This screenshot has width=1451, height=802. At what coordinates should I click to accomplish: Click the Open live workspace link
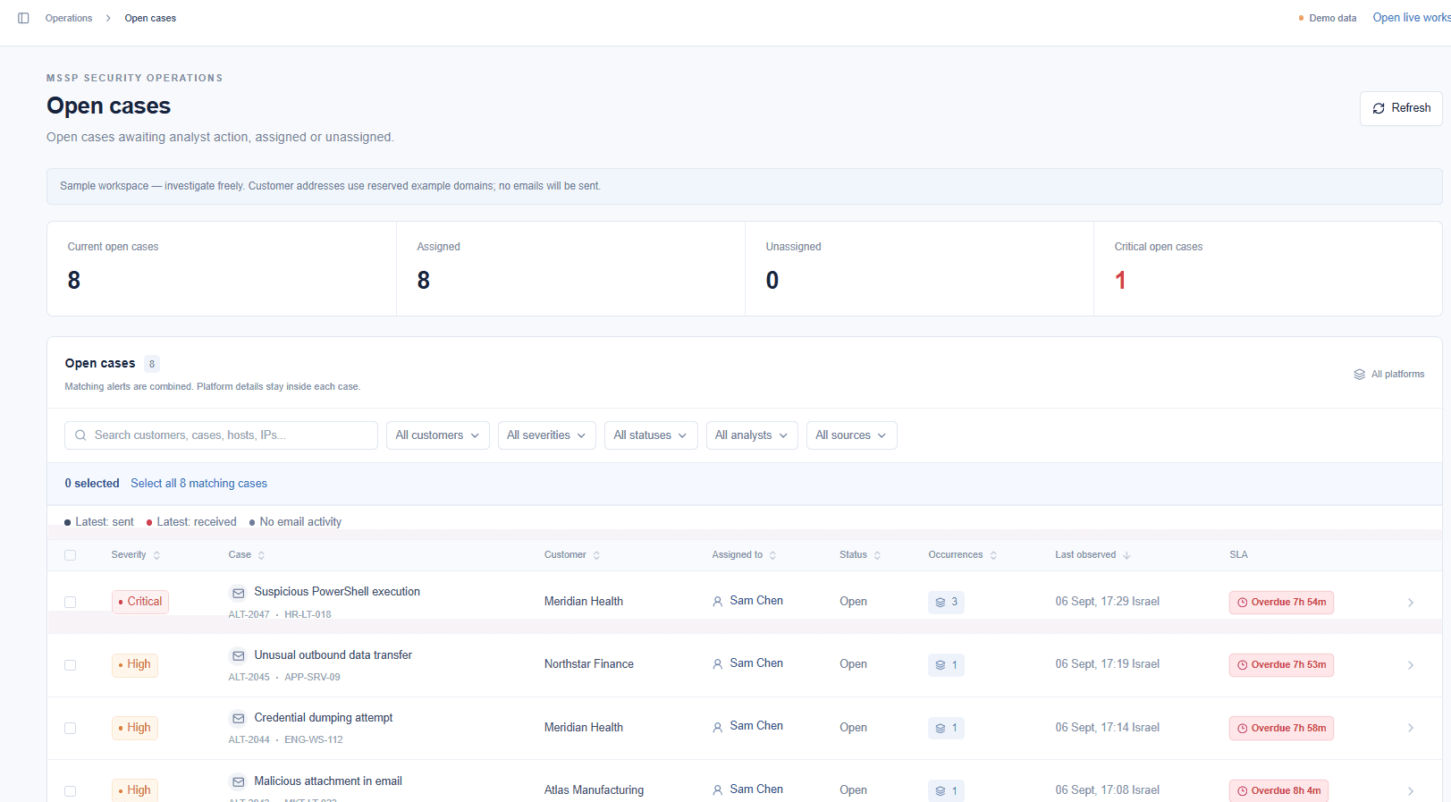click(x=1412, y=18)
